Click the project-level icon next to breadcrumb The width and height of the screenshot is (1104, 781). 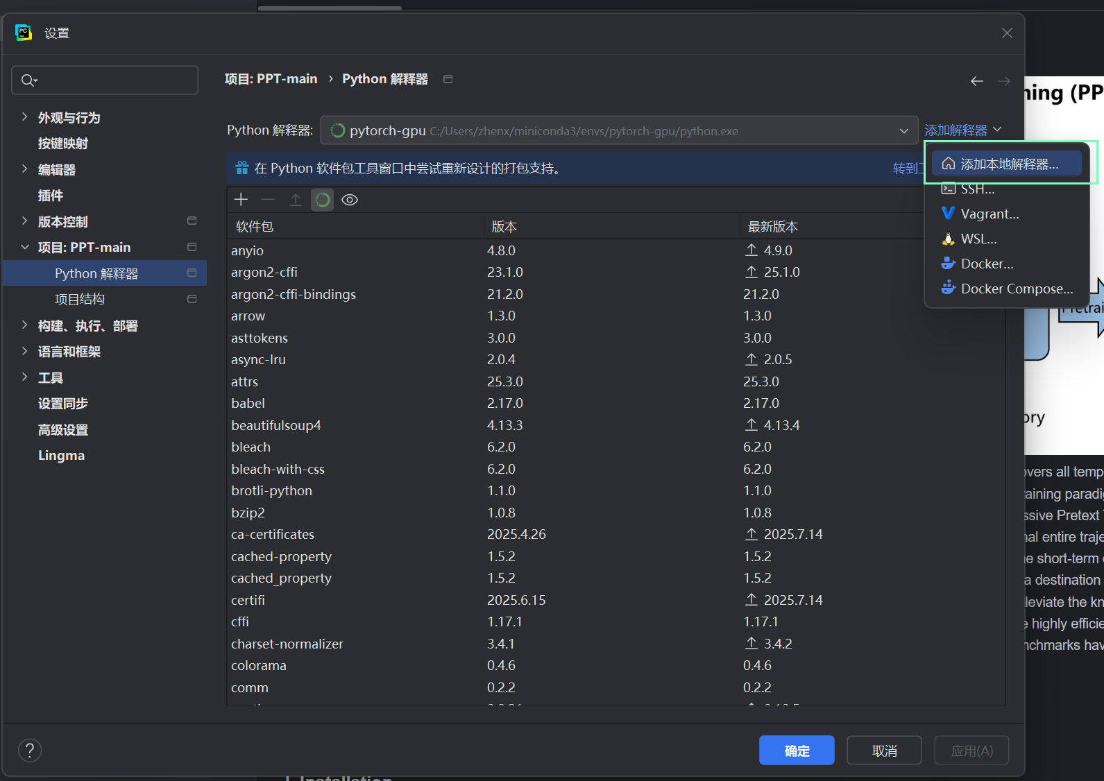[x=448, y=79]
